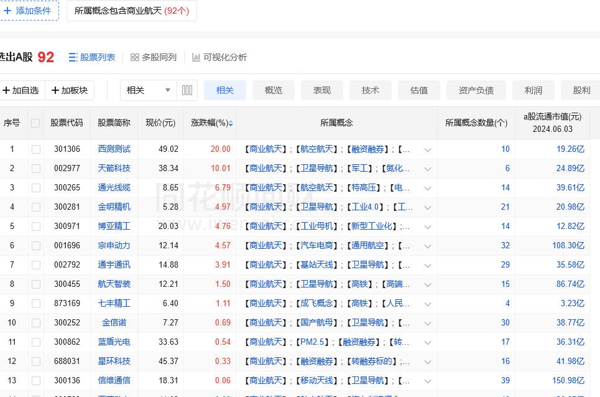Click 汽车电商 concept in 宗申动力 row
Image resolution: width=600 pixels, height=397 pixels.
[x=316, y=245]
